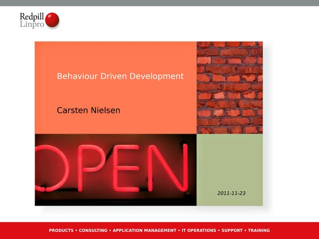Screen dimensions: 319x239
Task: Click the gray bar at the slide top
Action: (159, 2)
